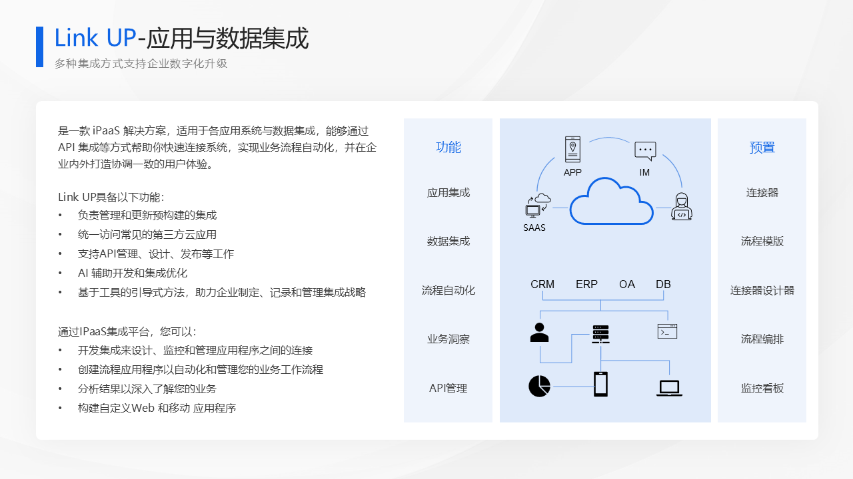This screenshot has width=853, height=479.
Task: Click 流程自动化 in the function column
Action: (x=448, y=290)
